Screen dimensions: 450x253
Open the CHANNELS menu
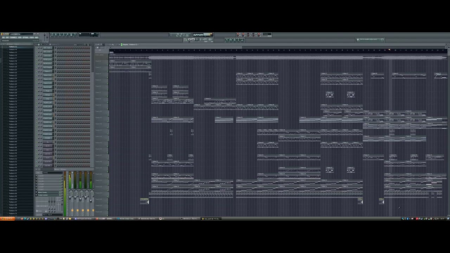(x=13, y=38)
